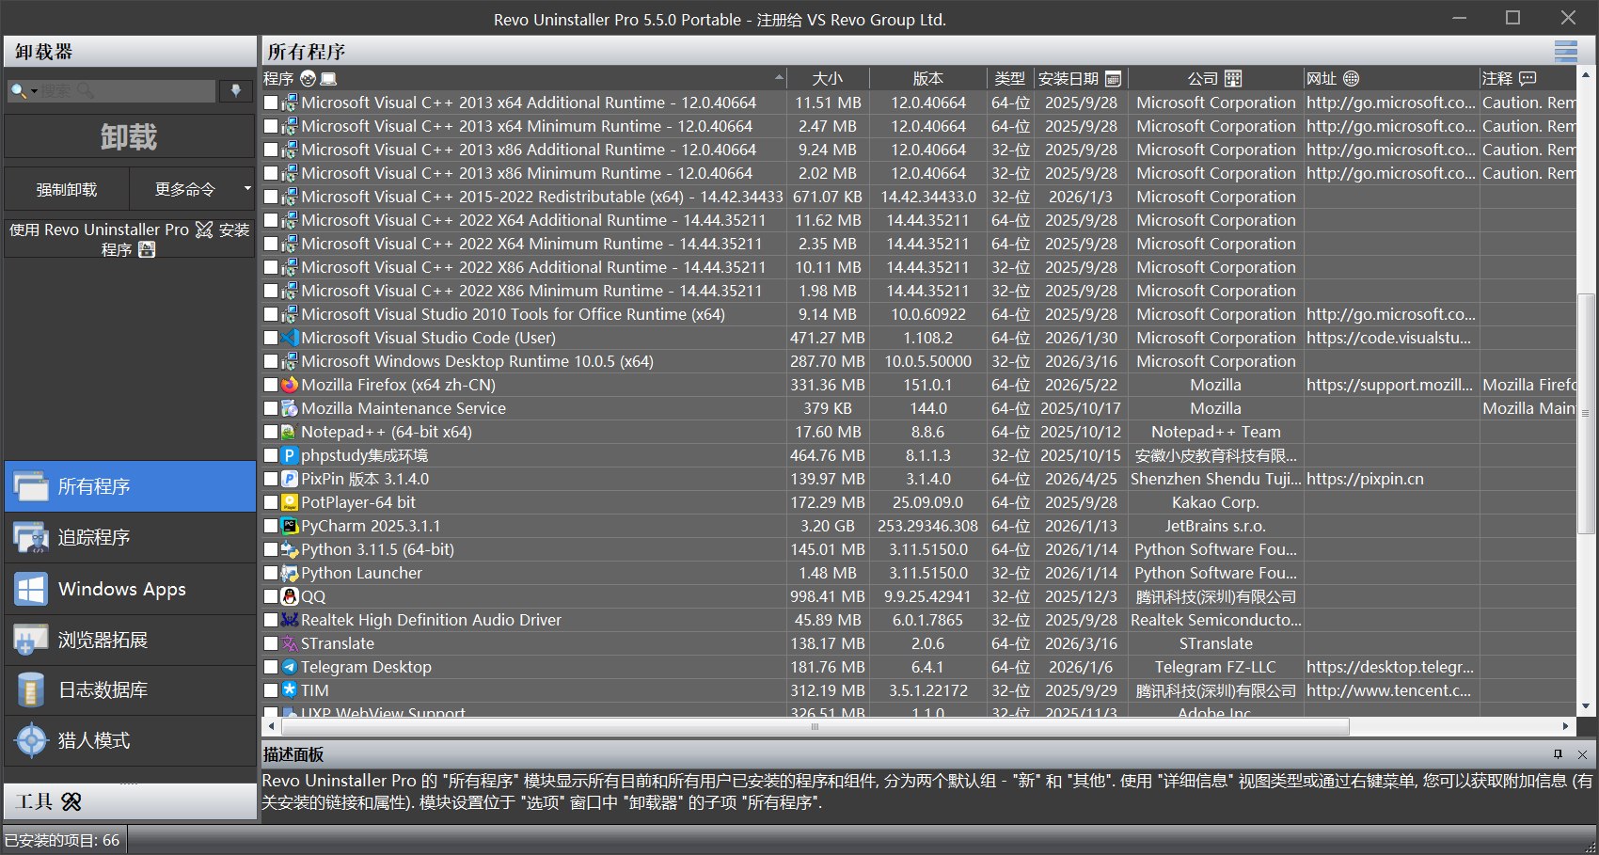This screenshot has width=1599, height=855.
Task: Check the Microsoft Visual Studio Code checkbox
Action: coord(271,338)
